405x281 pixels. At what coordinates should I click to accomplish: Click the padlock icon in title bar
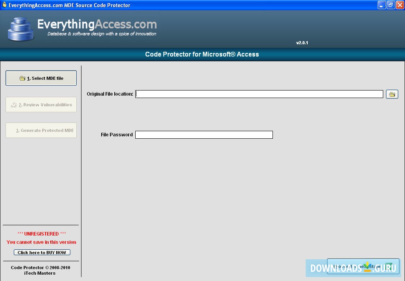[x=4, y=5]
